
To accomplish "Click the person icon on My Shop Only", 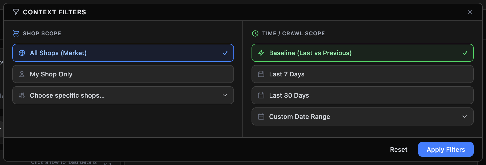I will 22,74.
